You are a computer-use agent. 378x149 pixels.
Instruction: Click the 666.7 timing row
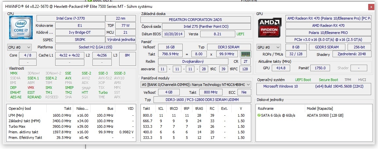196,121
